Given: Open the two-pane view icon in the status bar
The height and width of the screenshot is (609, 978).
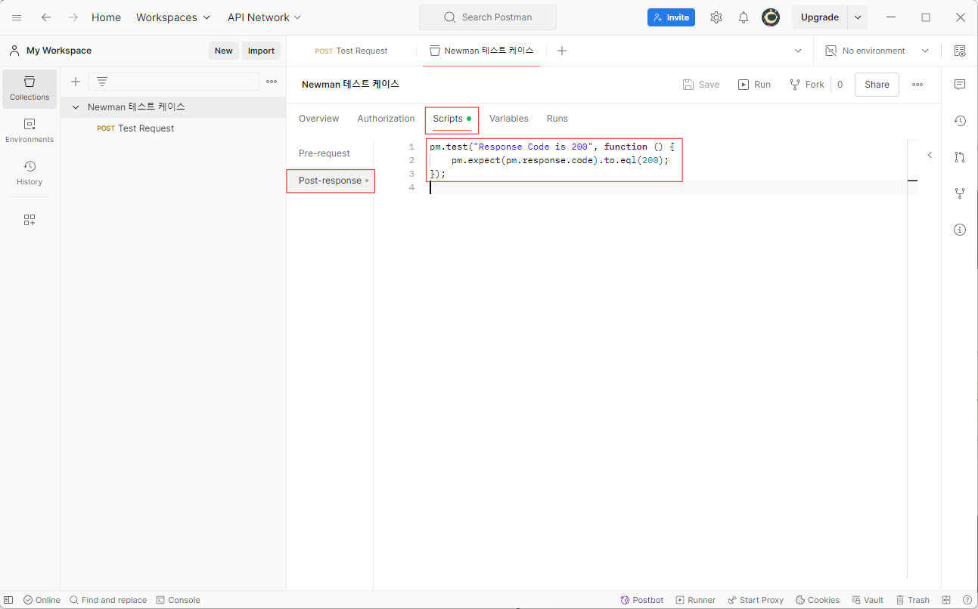Looking at the screenshot, I should click(946, 600).
